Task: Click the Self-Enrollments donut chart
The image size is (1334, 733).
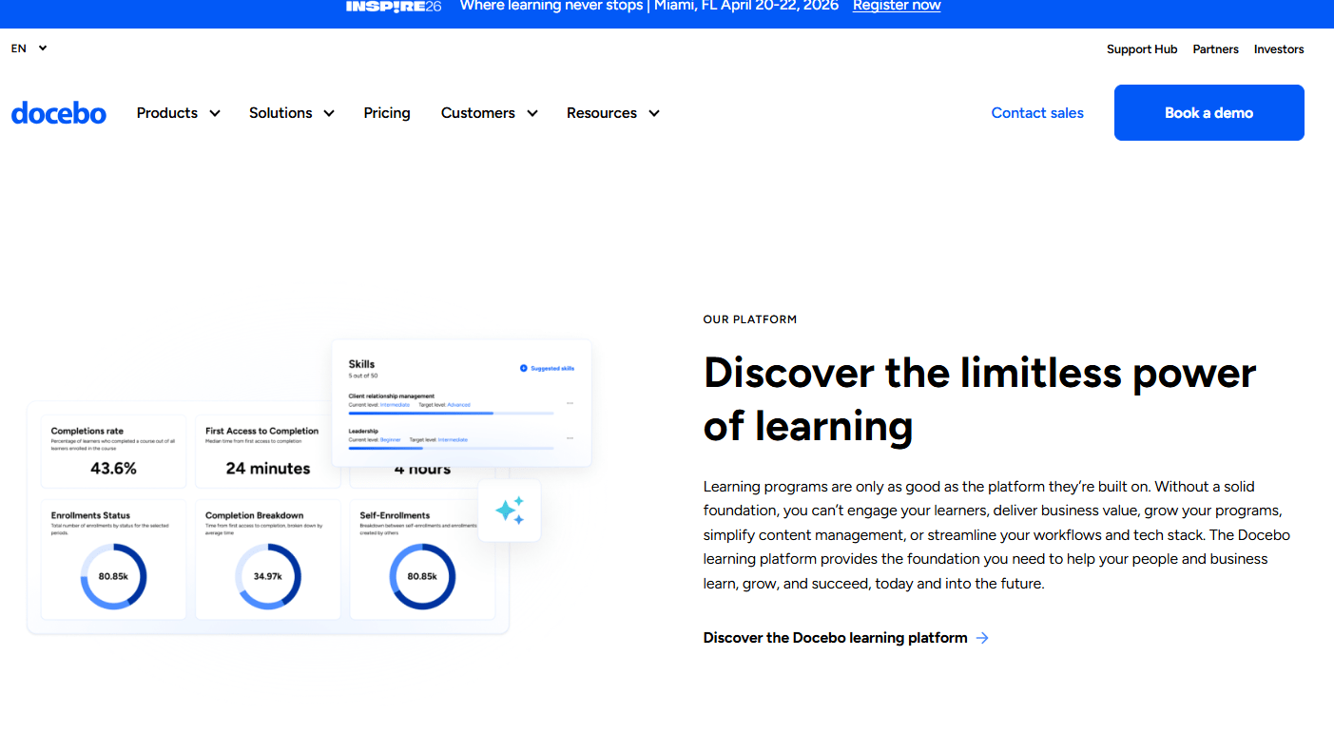Action: click(x=422, y=575)
